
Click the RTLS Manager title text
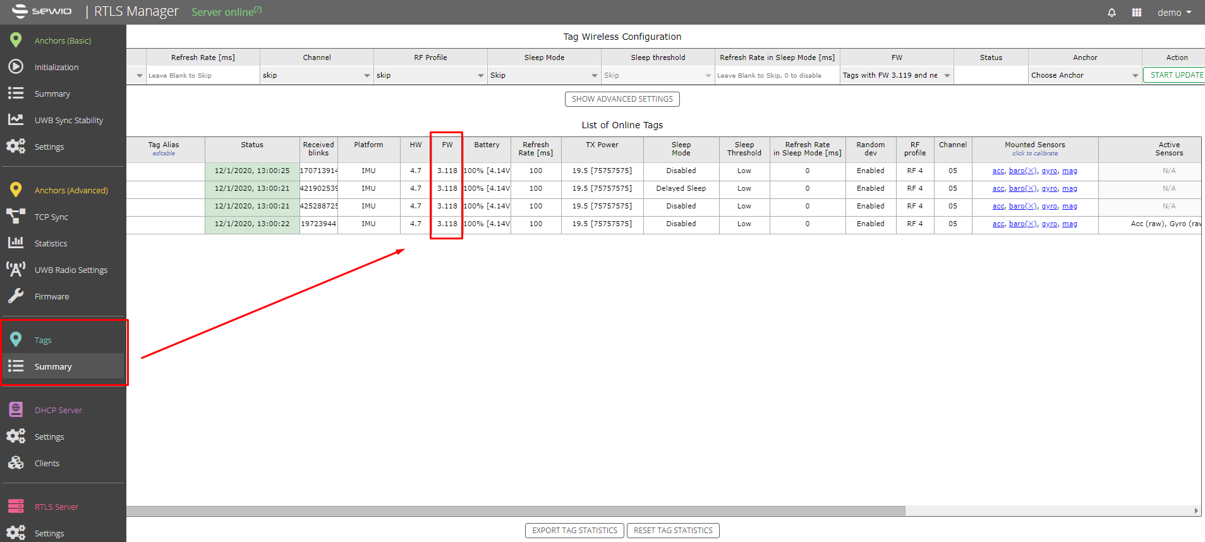click(136, 11)
